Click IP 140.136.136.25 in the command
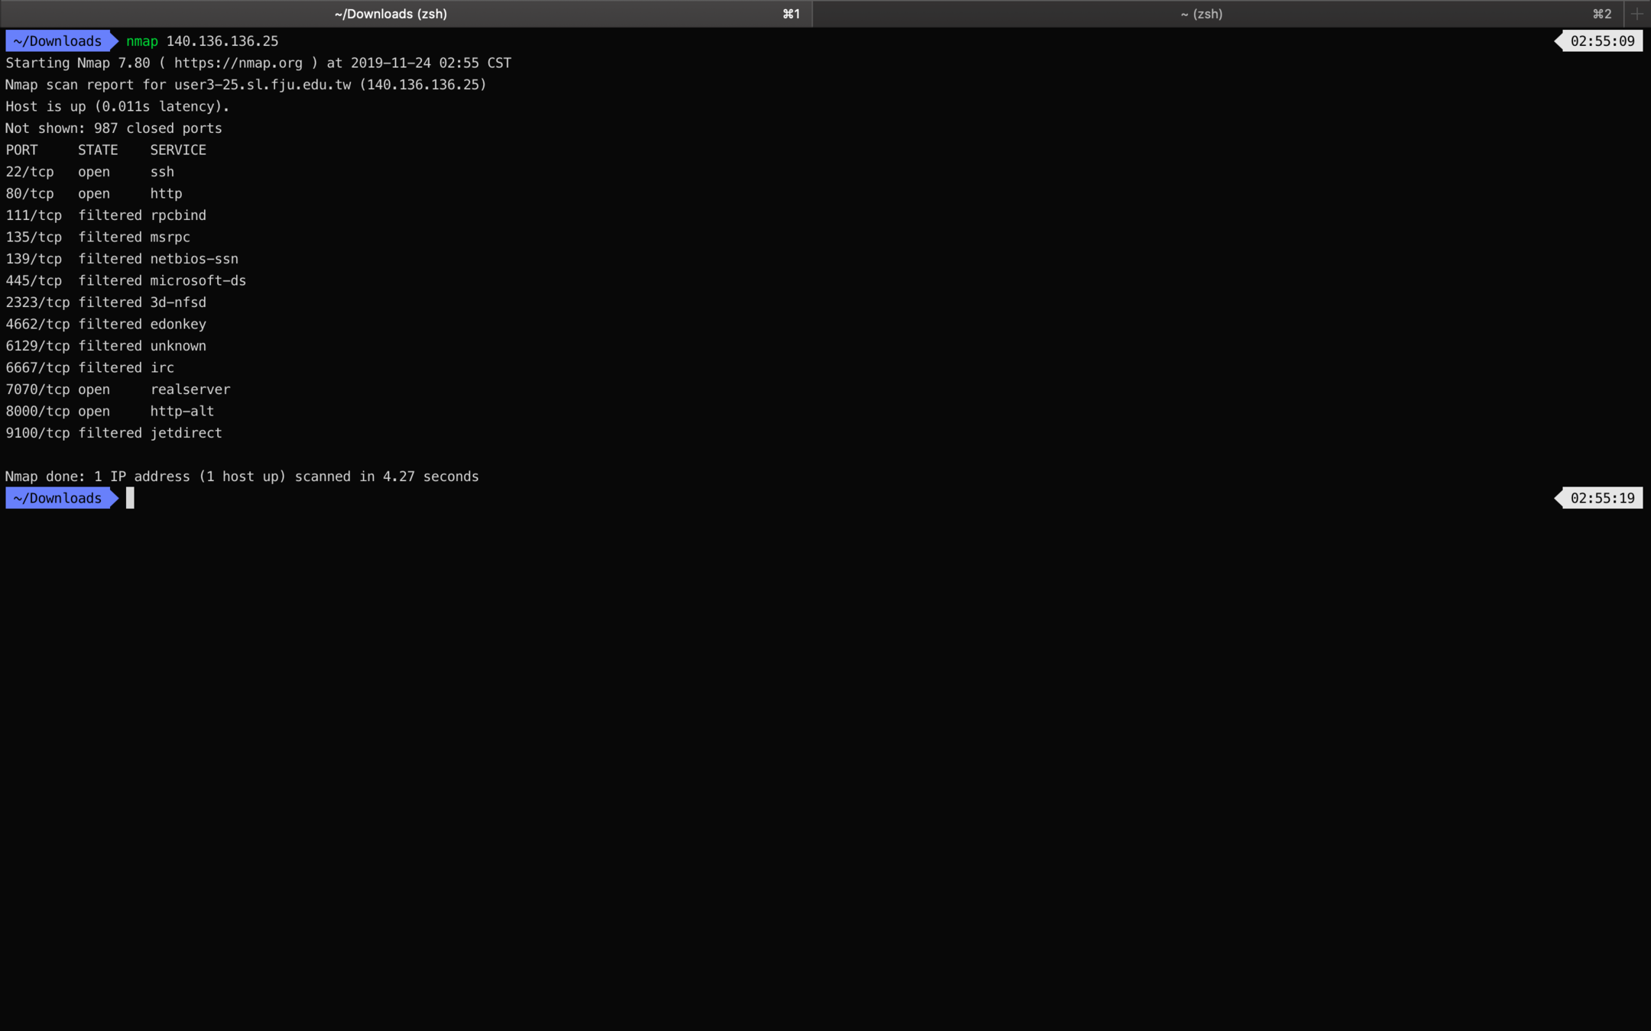 tap(222, 41)
